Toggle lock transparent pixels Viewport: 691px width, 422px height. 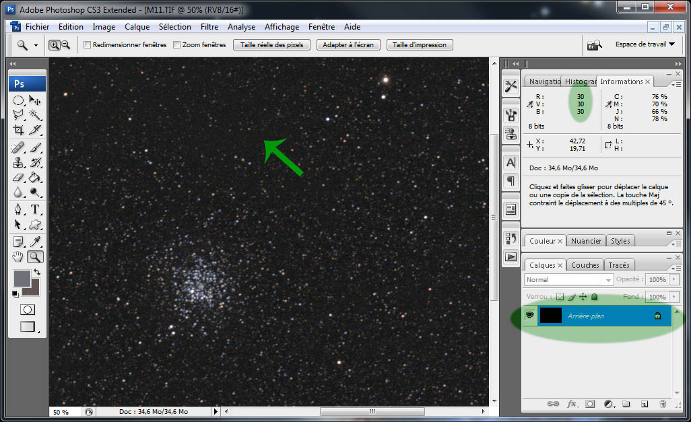pyautogui.click(x=560, y=297)
